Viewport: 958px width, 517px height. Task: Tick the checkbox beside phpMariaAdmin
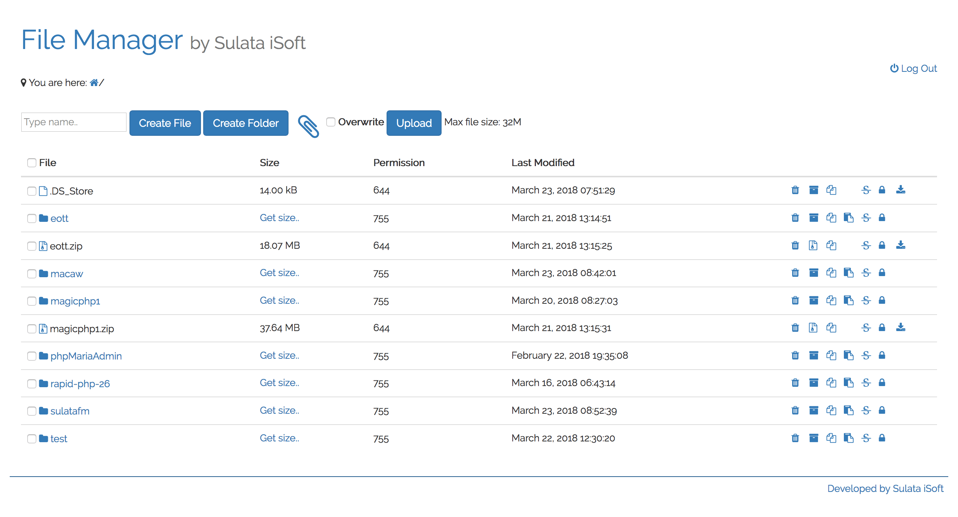click(31, 356)
